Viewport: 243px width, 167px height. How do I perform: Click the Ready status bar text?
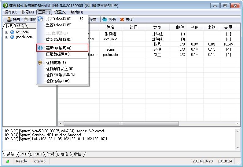pyautogui.click(x=21, y=161)
